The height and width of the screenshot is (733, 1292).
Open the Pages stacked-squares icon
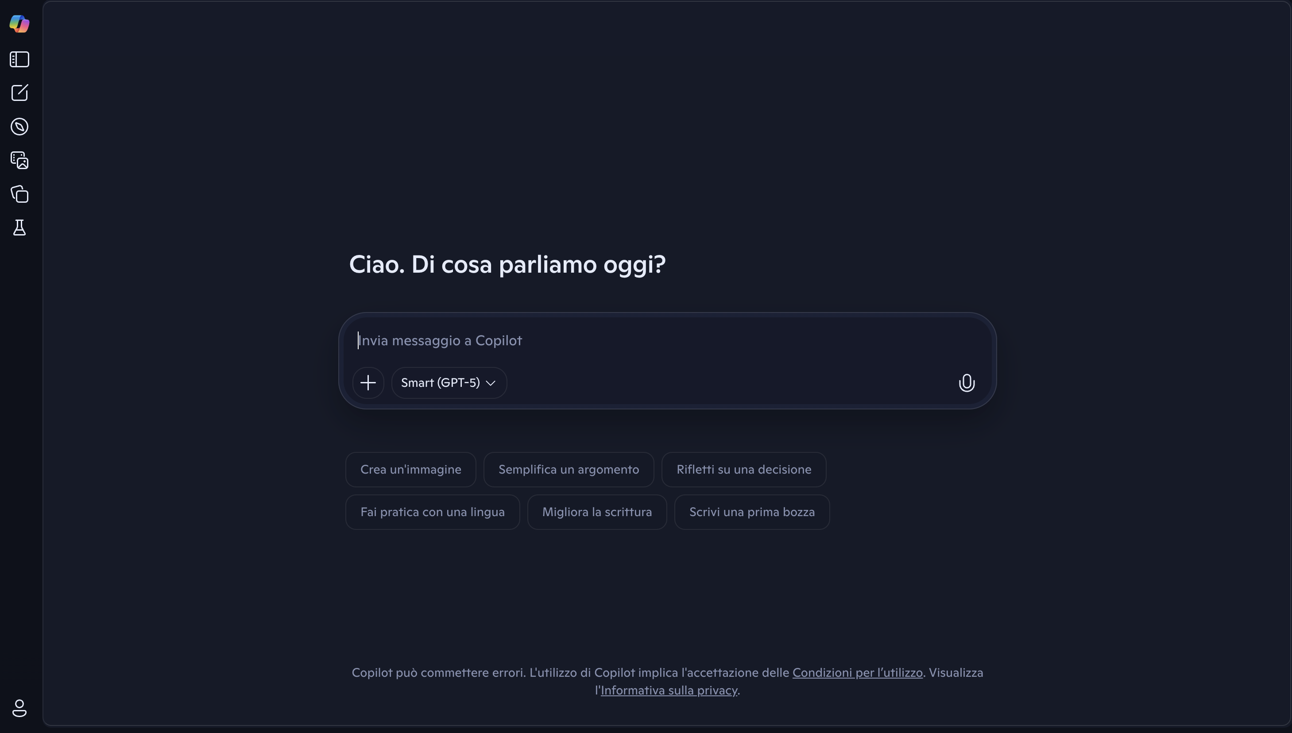pos(19,194)
